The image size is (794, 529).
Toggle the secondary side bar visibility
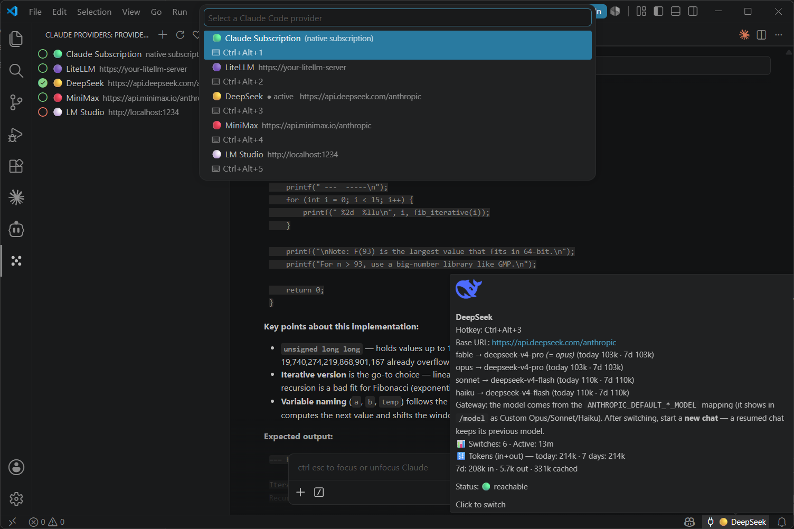point(693,11)
